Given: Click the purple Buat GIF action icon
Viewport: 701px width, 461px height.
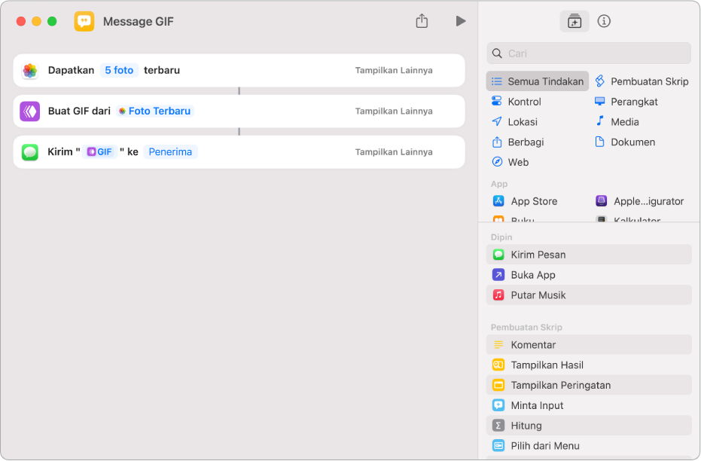Looking at the screenshot, I should (30, 111).
